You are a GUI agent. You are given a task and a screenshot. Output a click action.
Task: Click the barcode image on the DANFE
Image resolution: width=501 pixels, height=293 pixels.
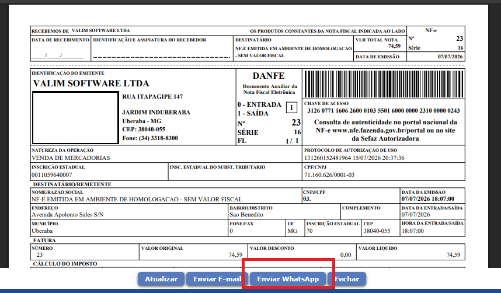point(384,84)
